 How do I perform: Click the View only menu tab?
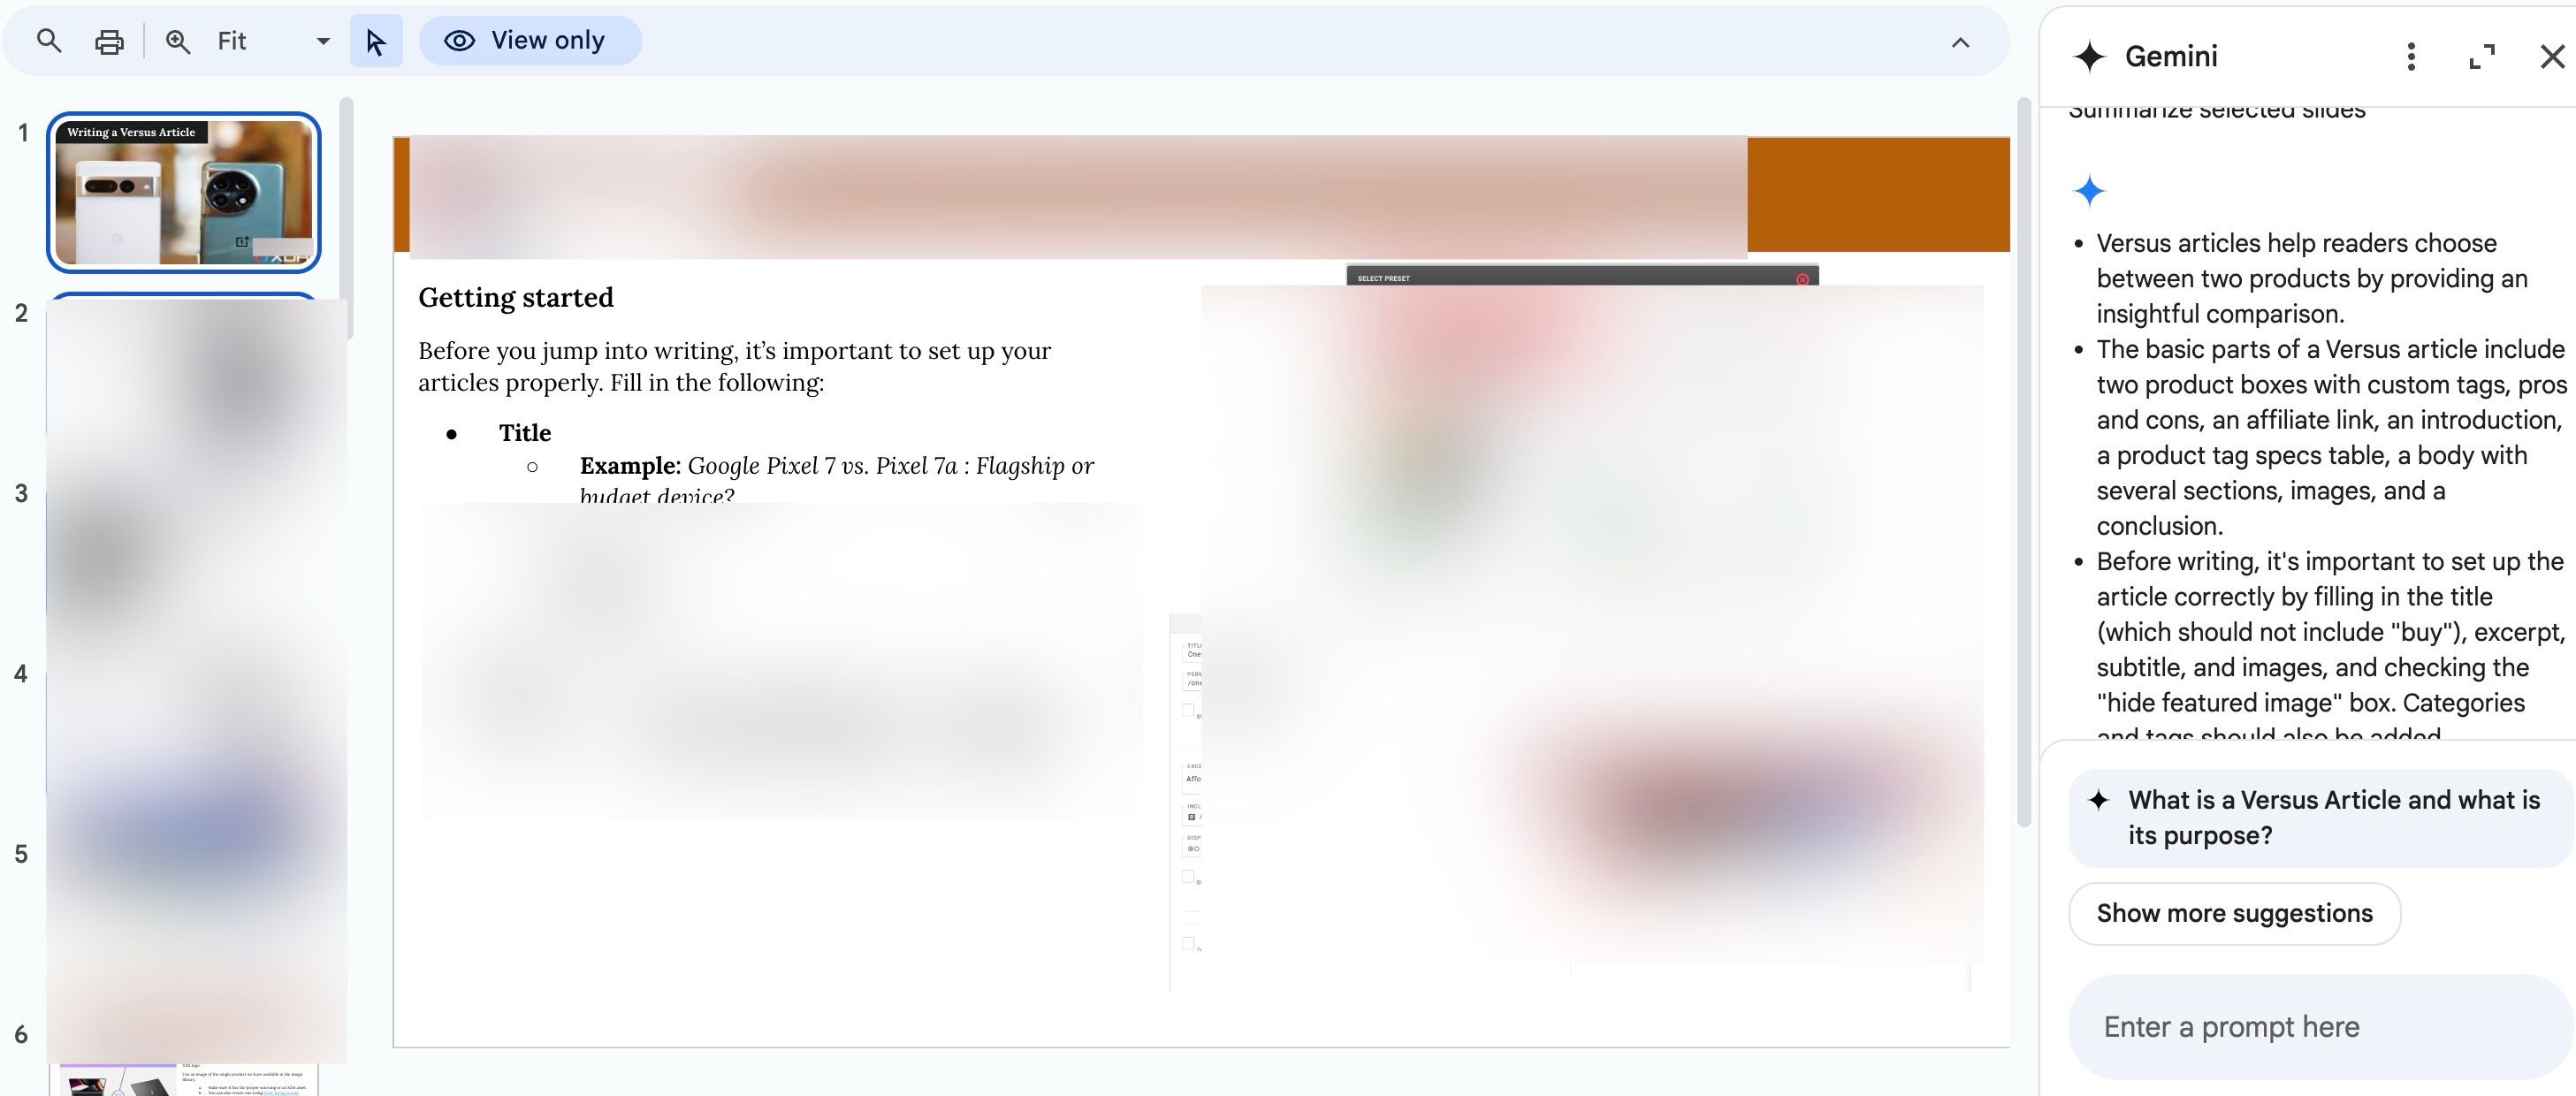[529, 40]
